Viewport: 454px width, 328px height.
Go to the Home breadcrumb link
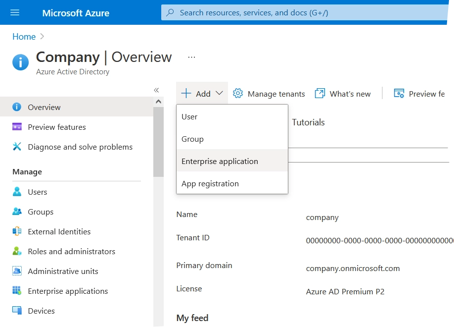pos(24,37)
